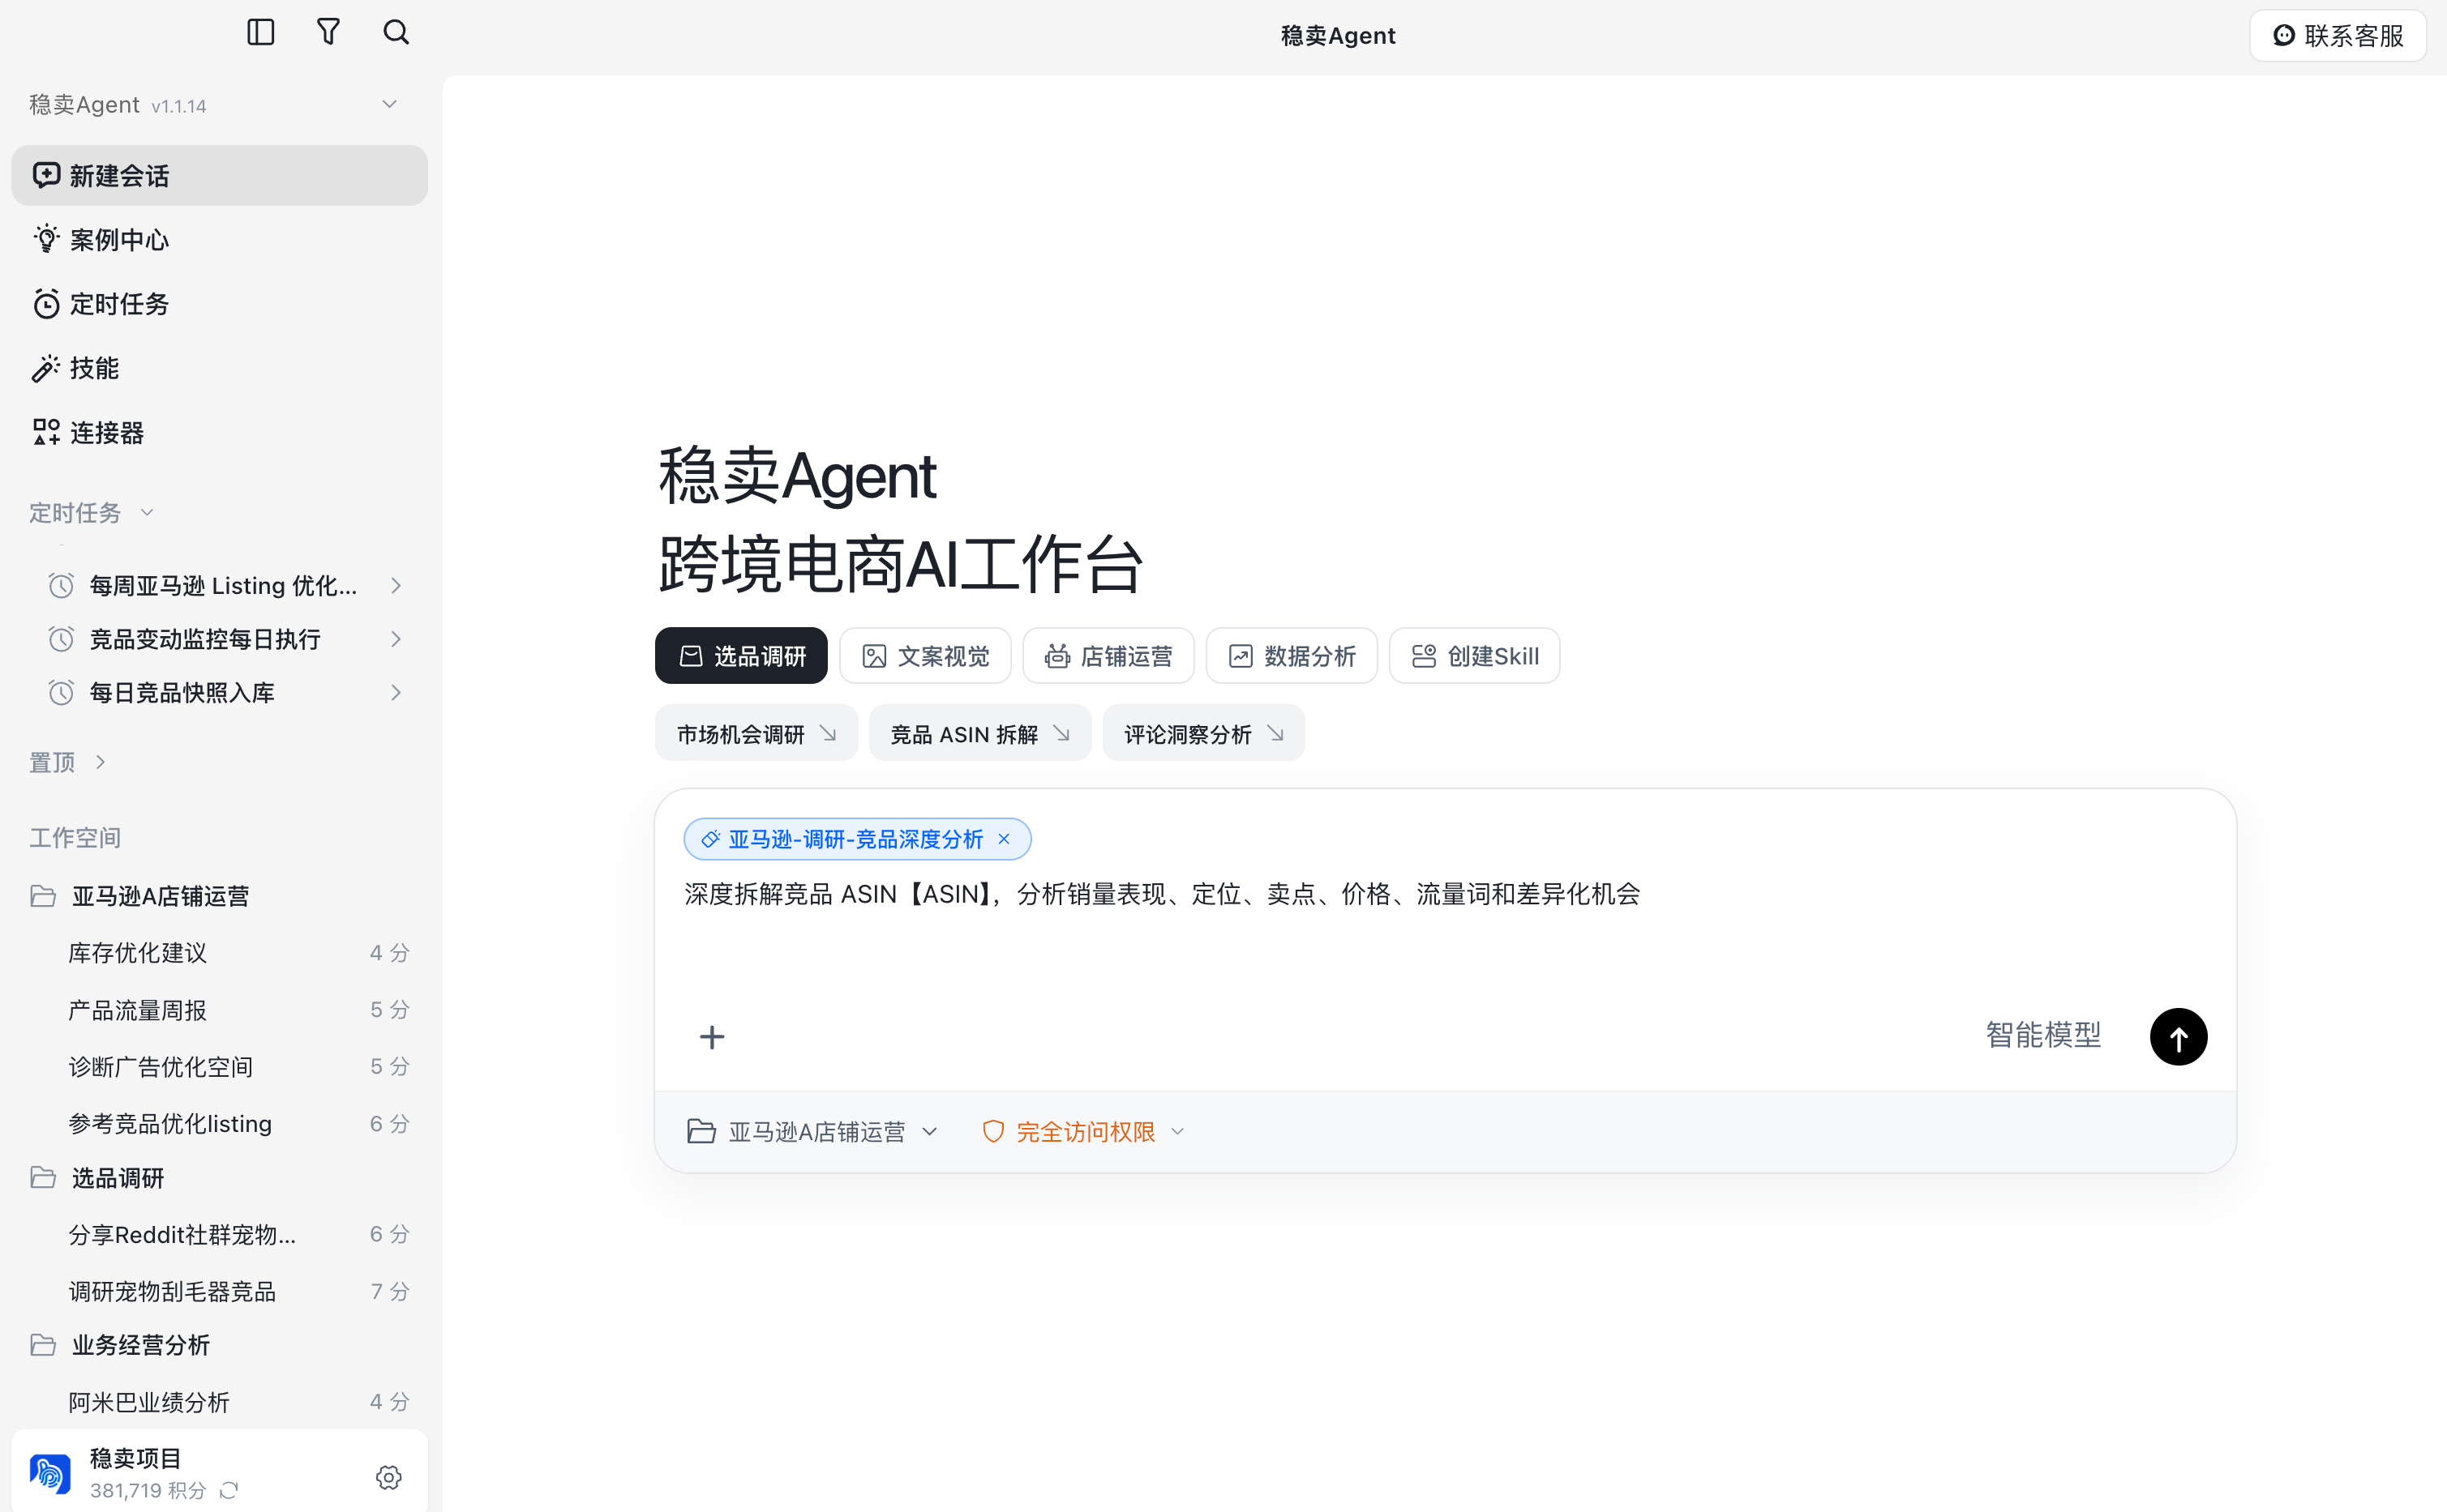Expand the 置顶 section
Viewport: 2447px width, 1512px height.
pyautogui.click(x=68, y=763)
